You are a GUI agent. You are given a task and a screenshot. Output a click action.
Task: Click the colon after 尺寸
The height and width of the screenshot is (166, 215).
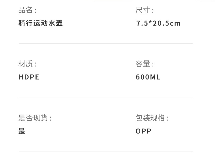(153, 11)
